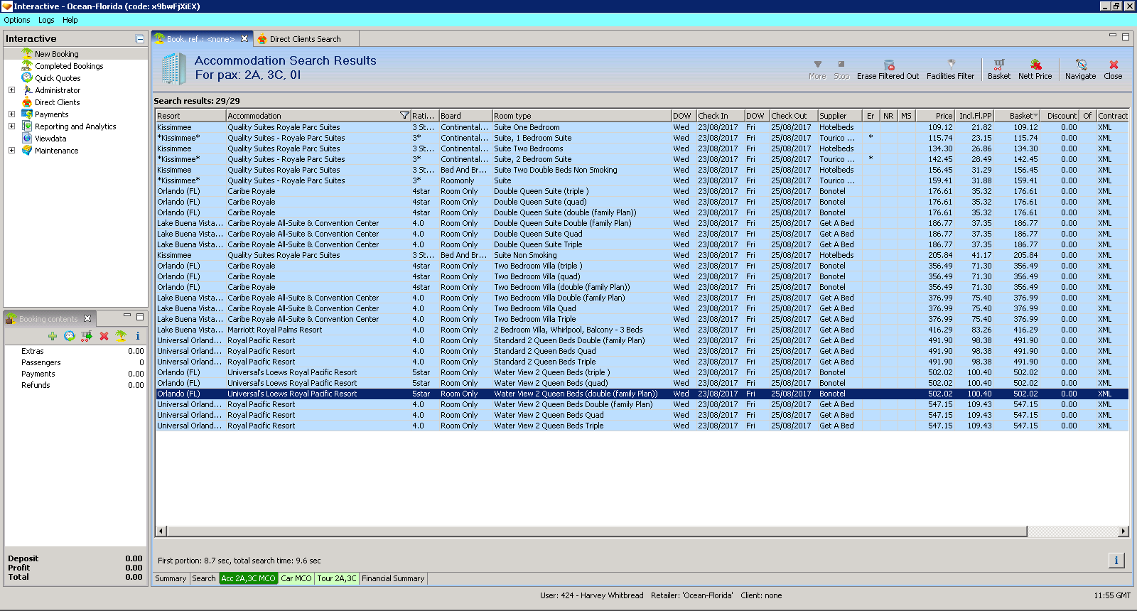The height and width of the screenshot is (611, 1137).
Task: Click the Passengers row in Booking contents
Action: click(x=75, y=362)
